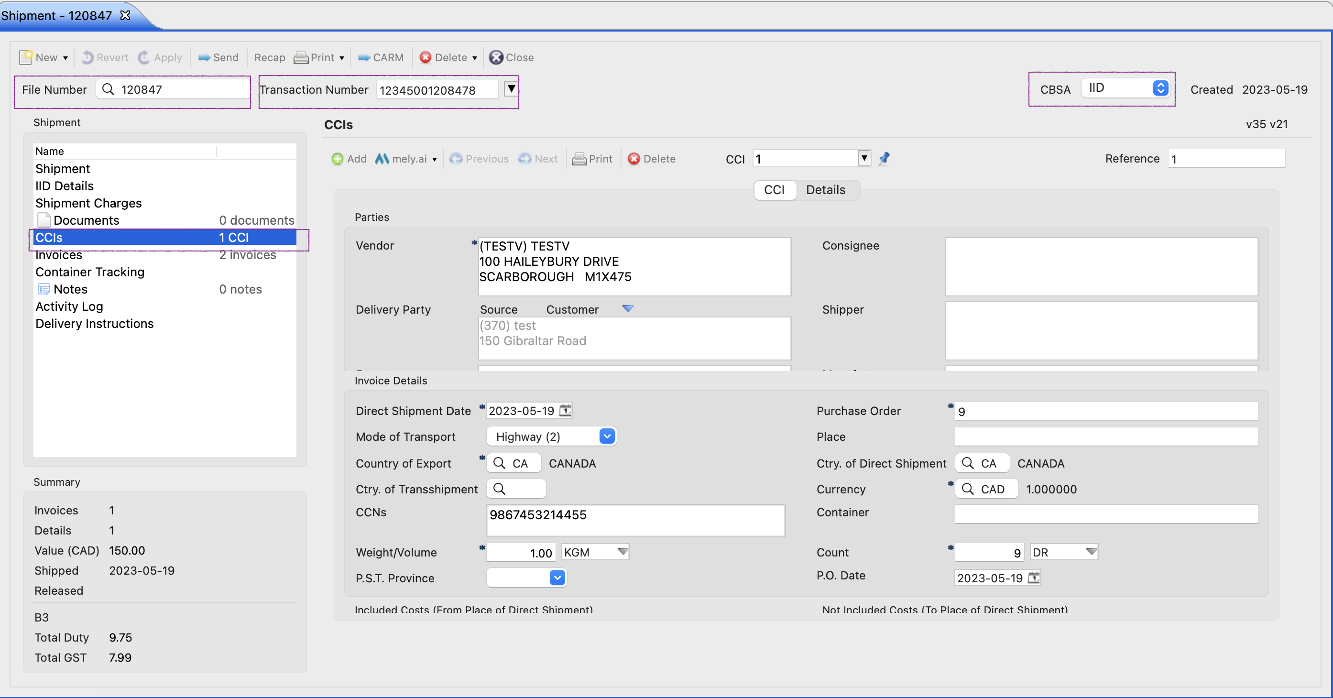Click the Purchase Order field
This screenshot has height=698, width=1333.
click(x=1106, y=411)
